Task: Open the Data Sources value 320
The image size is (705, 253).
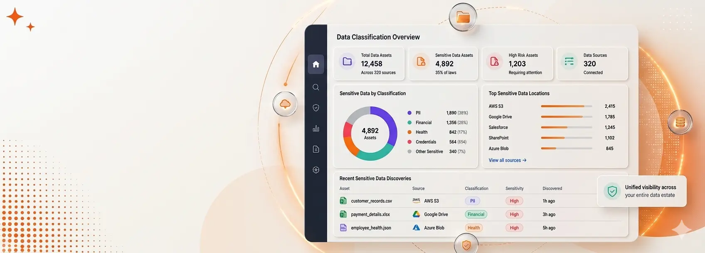Action: [x=589, y=64]
